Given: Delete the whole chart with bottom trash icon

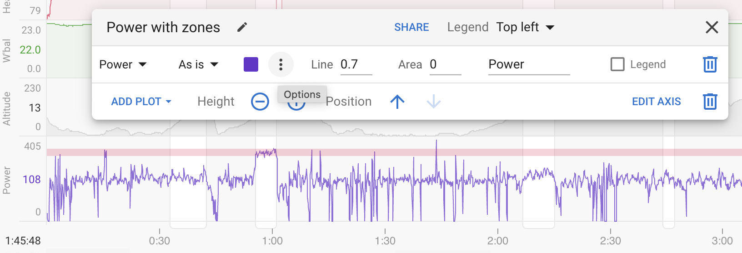Looking at the screenshot, I should tap(710, 102).
